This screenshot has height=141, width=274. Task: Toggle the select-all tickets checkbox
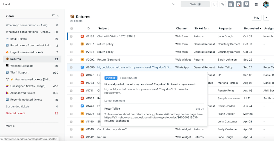[71, 29]
